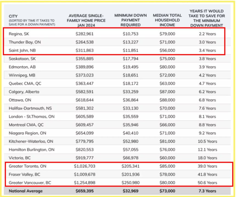Click Halifax-Dartmouth's $581,302 home price
The height and width of the screenshot is (197, 237).
click(x=85, y=108)
